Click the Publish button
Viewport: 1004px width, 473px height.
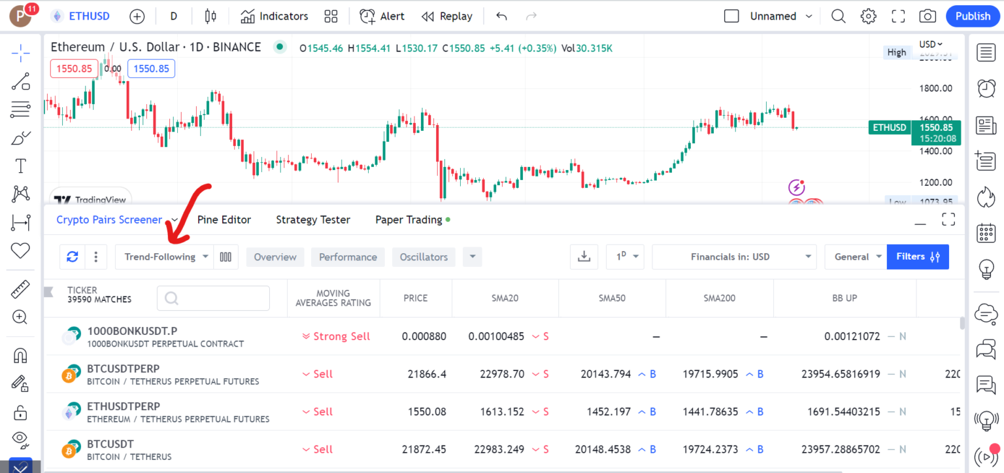[973, 16]
